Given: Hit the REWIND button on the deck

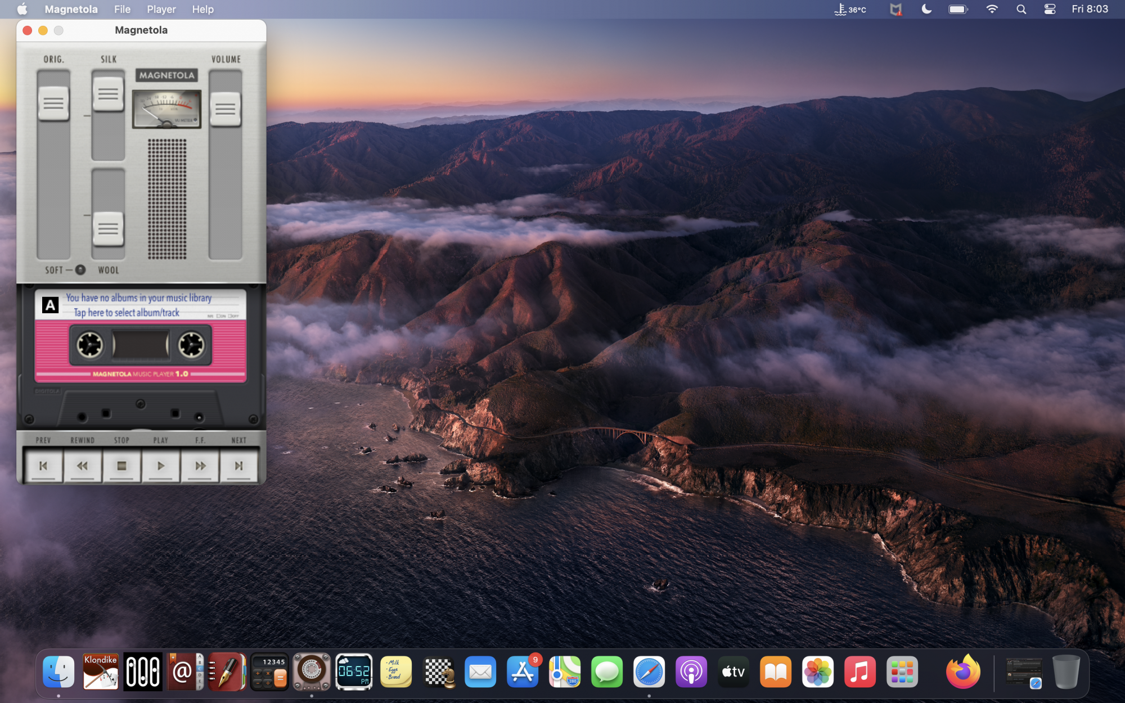Looking at the screenshot, I should [x=82, y=466].
